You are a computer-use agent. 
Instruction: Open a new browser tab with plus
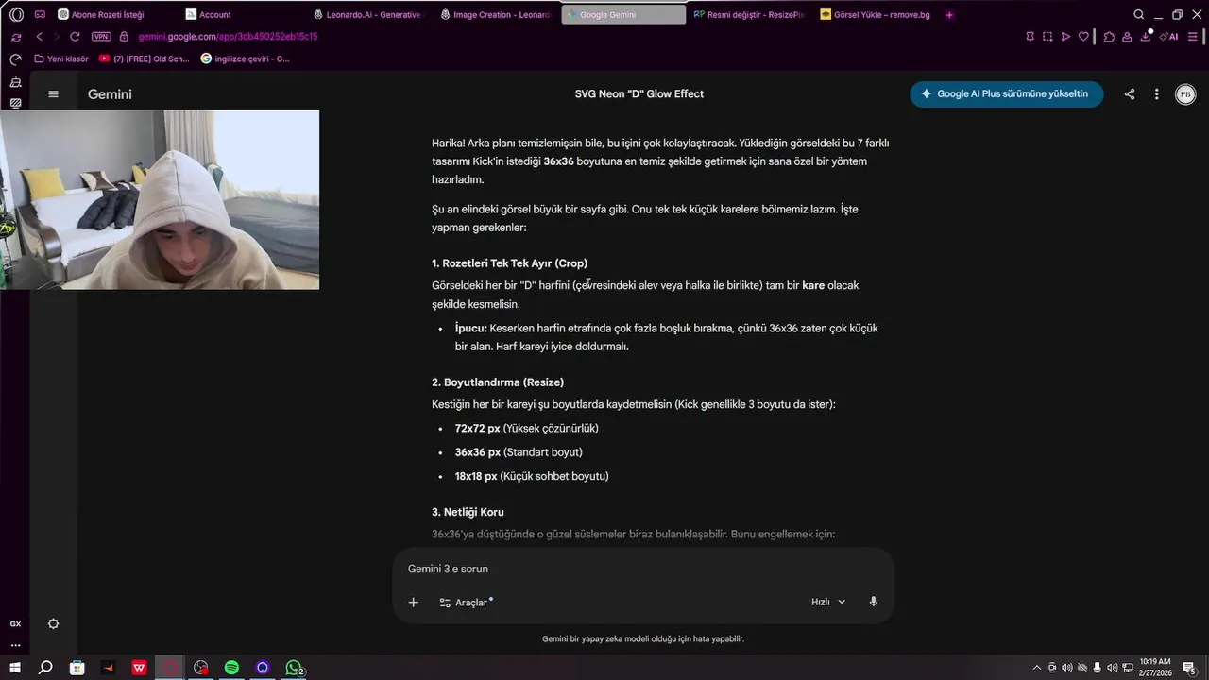pos(949,14)
